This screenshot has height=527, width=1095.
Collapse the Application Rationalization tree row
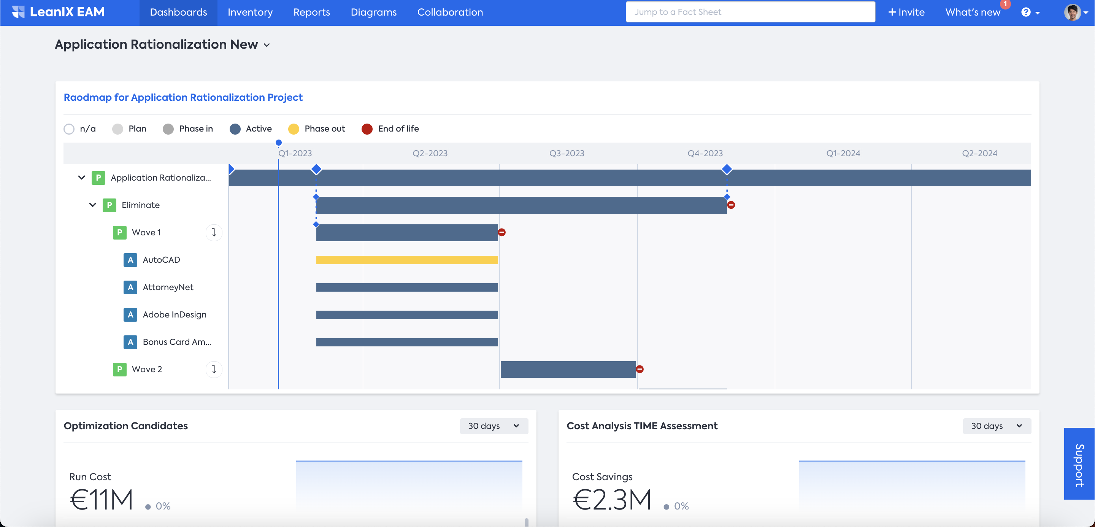coord(82,178)
